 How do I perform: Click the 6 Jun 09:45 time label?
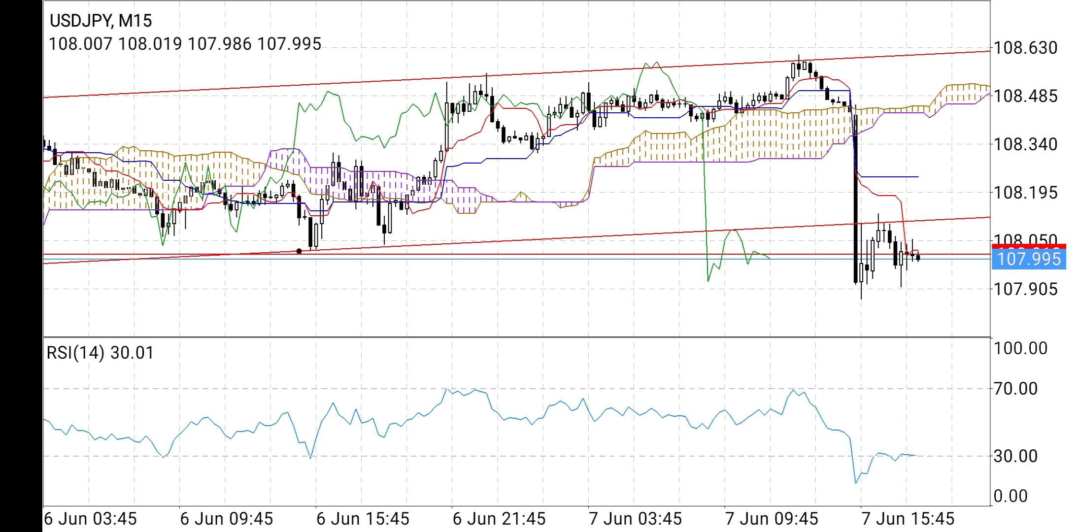227,519
